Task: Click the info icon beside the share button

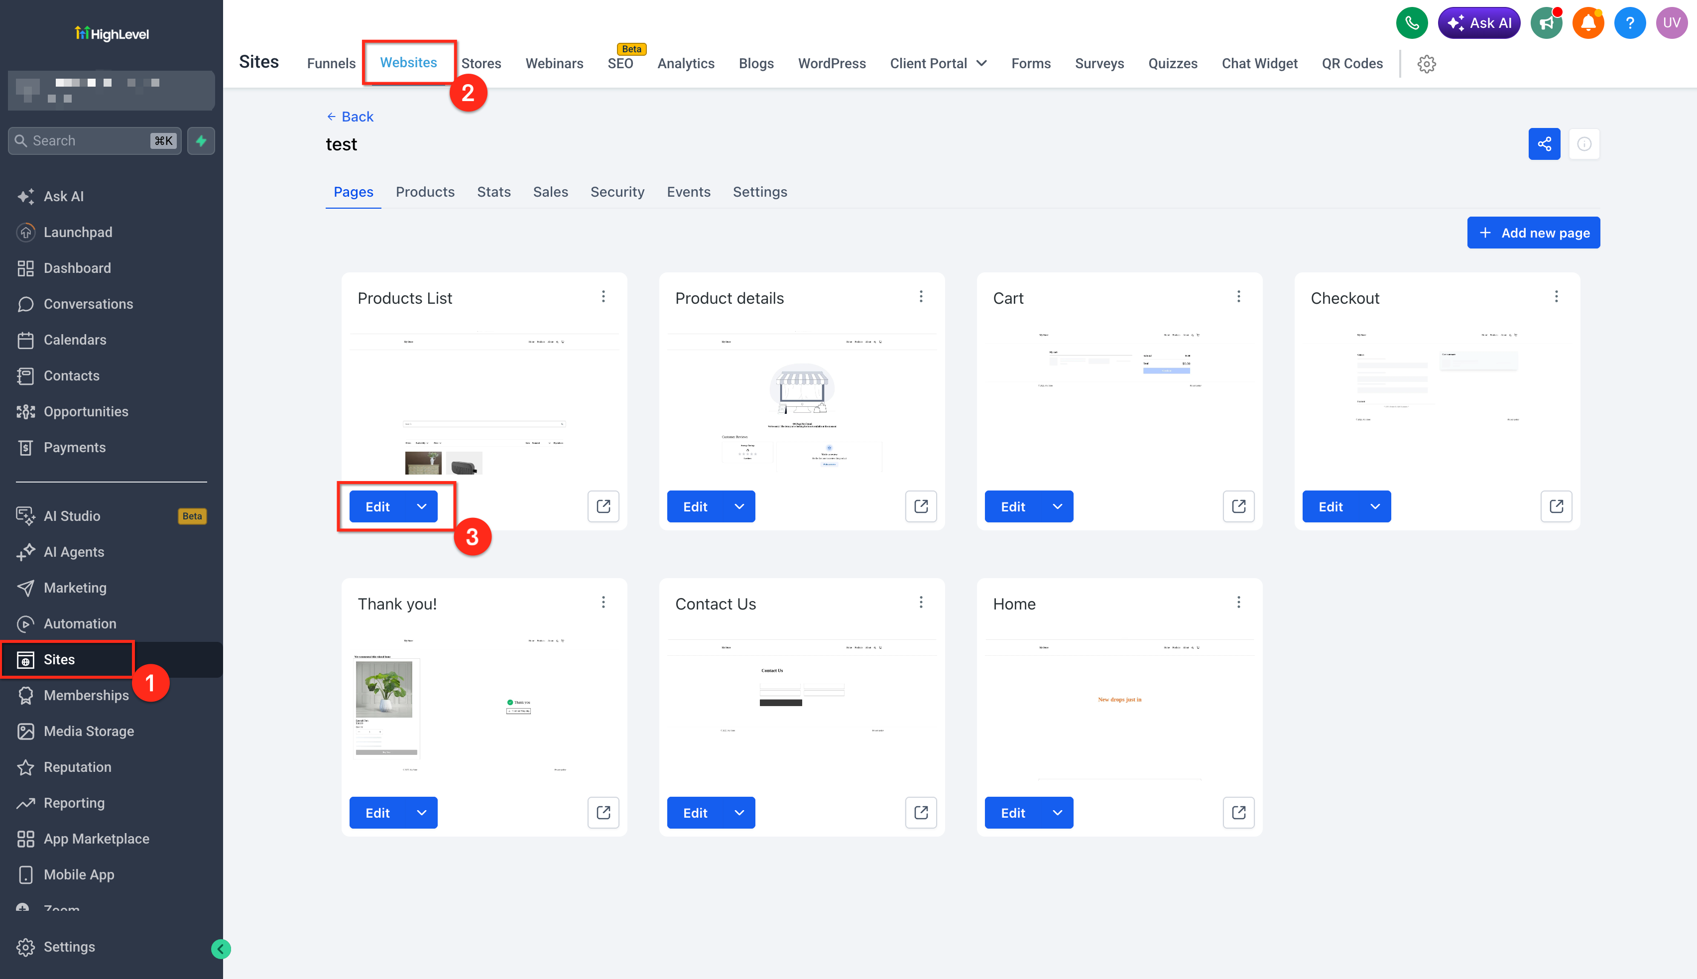Action: [1584, 144]
